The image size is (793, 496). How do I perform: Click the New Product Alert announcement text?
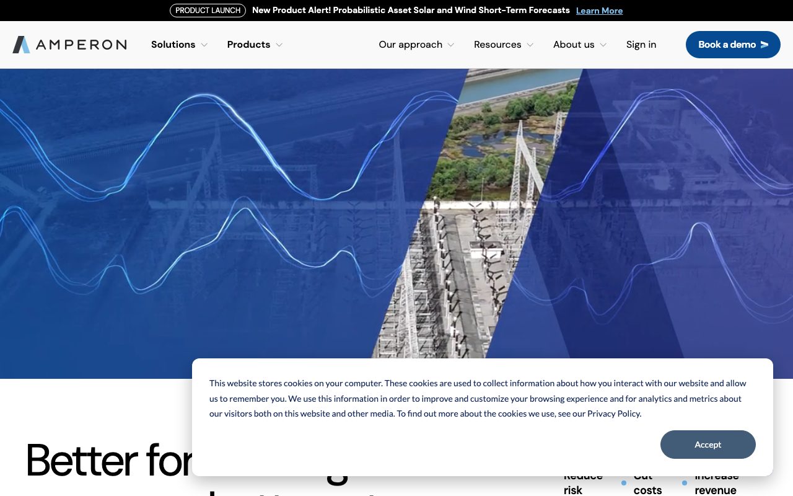click(411, 11)
